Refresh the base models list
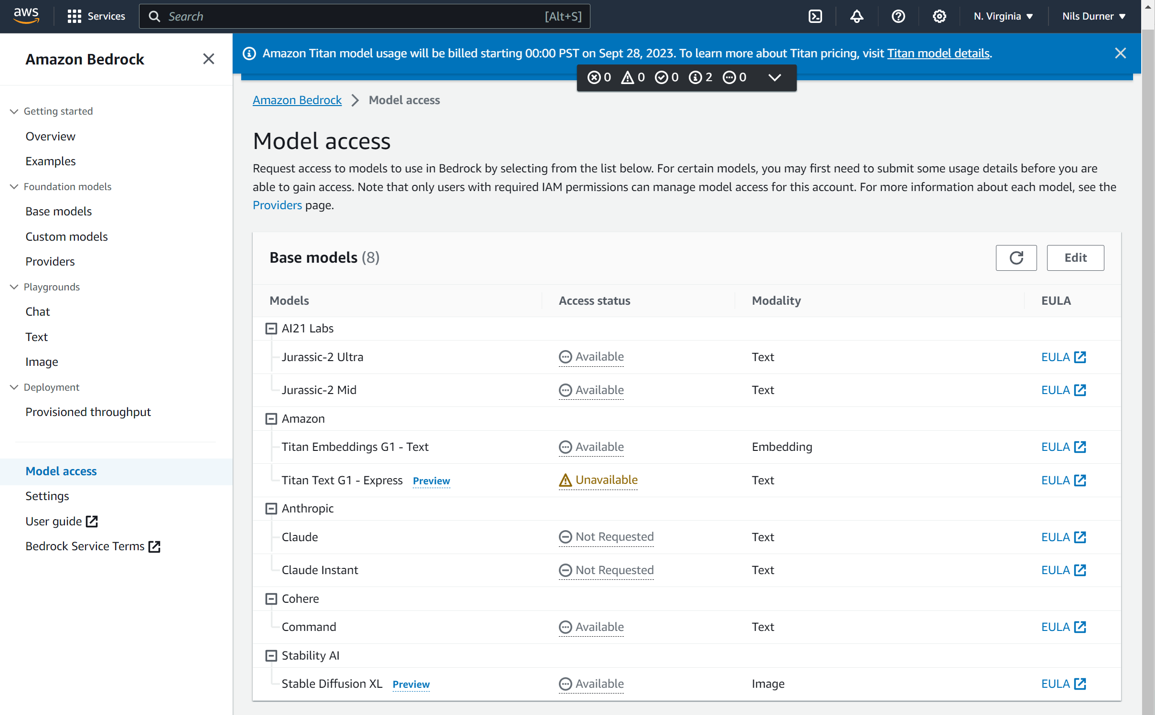1155x715 pixels. pos(1016,258)
